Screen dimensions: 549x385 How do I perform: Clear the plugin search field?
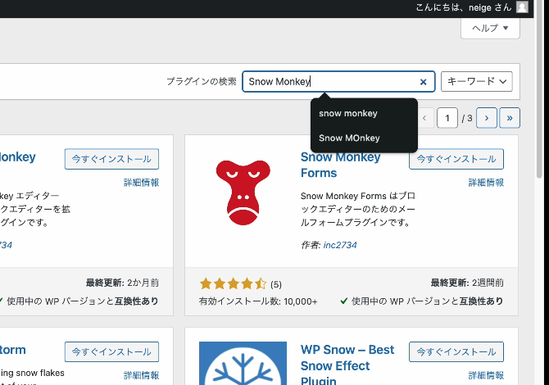point(423,82)
